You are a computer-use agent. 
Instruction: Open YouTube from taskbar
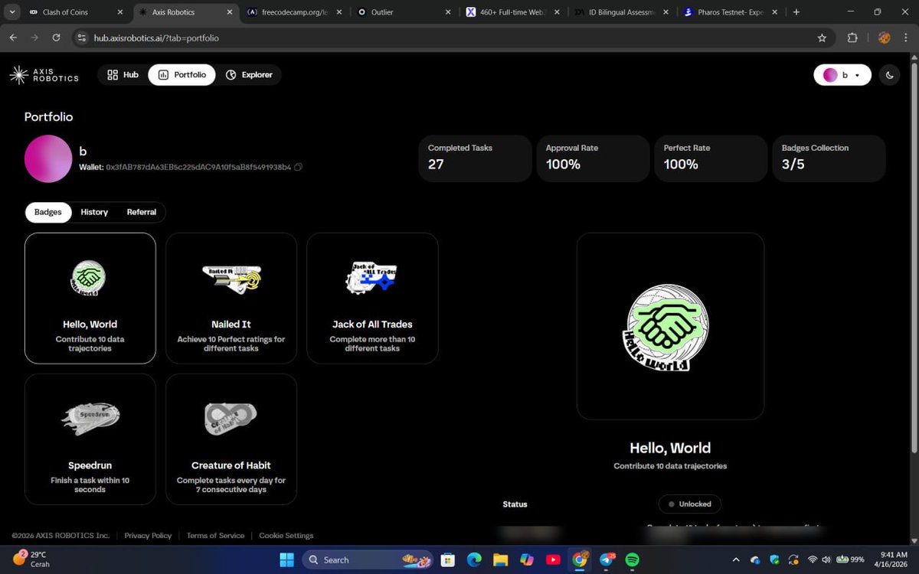coord(553,559)
